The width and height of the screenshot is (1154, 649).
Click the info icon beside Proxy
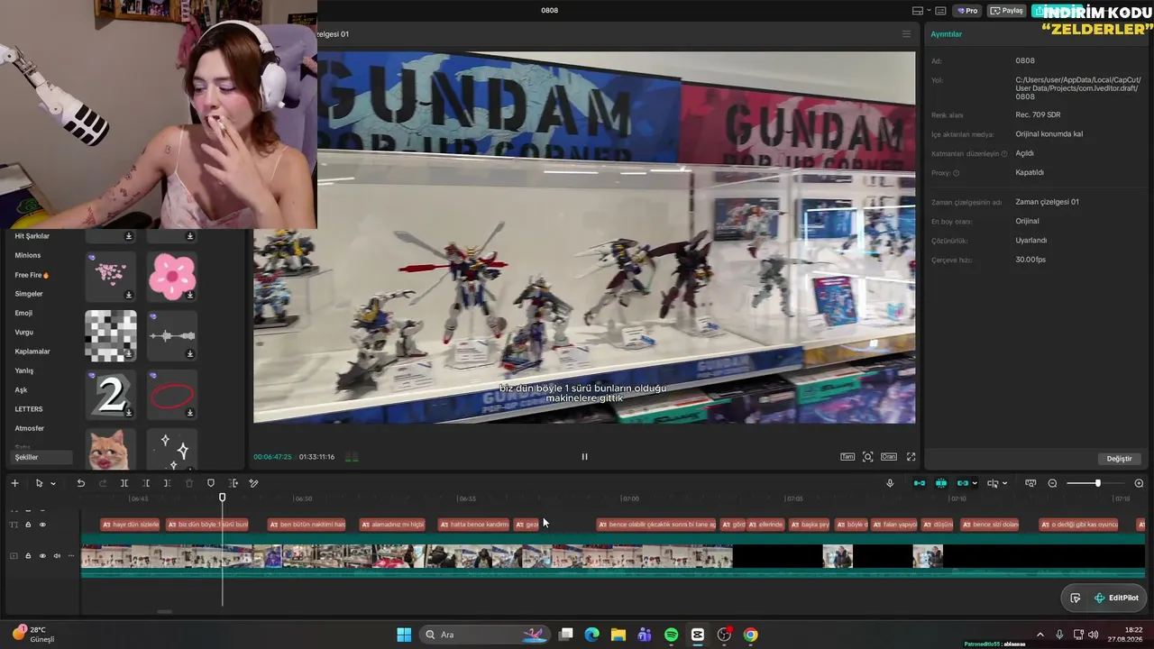[957, 173]
